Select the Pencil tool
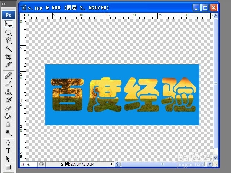Image resolution: width=231 pixels, height=173 pixels. [8, 84]
